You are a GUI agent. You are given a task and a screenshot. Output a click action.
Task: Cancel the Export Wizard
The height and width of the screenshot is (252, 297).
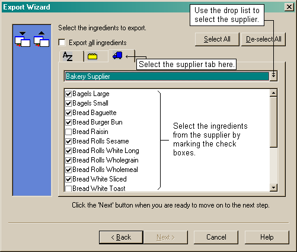pos(216,237)
